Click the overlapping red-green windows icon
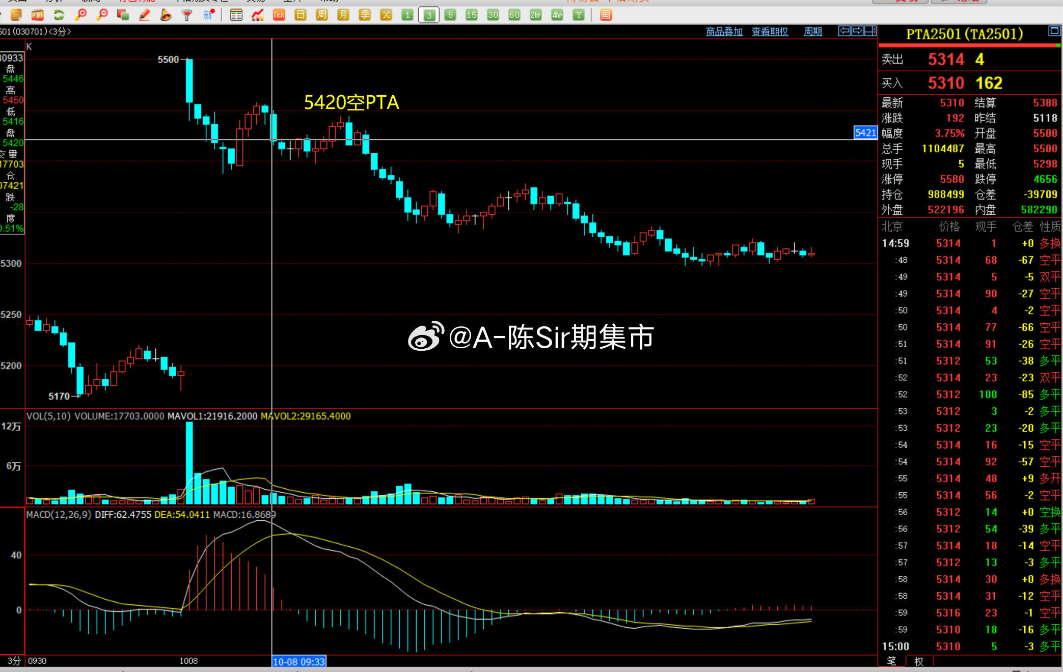Viewport: 1063px width, 672px height. tap(123, 15)
